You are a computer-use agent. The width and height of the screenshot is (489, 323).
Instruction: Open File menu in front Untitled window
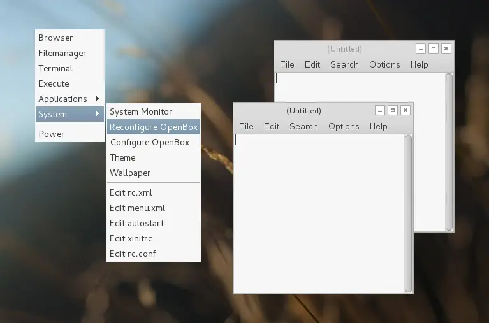coord(246,126)
